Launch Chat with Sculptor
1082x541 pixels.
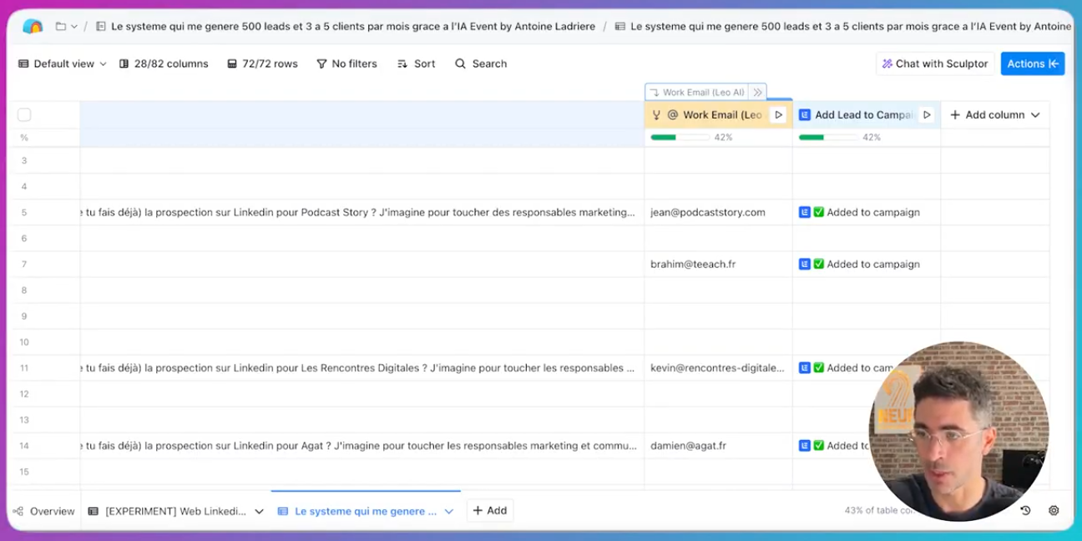coord(935,63)
